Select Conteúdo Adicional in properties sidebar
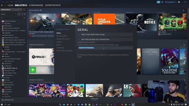 [64, 51]
